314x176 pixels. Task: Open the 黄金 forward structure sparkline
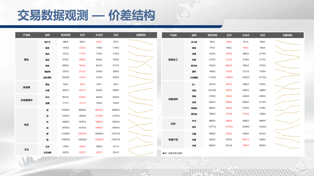coord(141,84)
